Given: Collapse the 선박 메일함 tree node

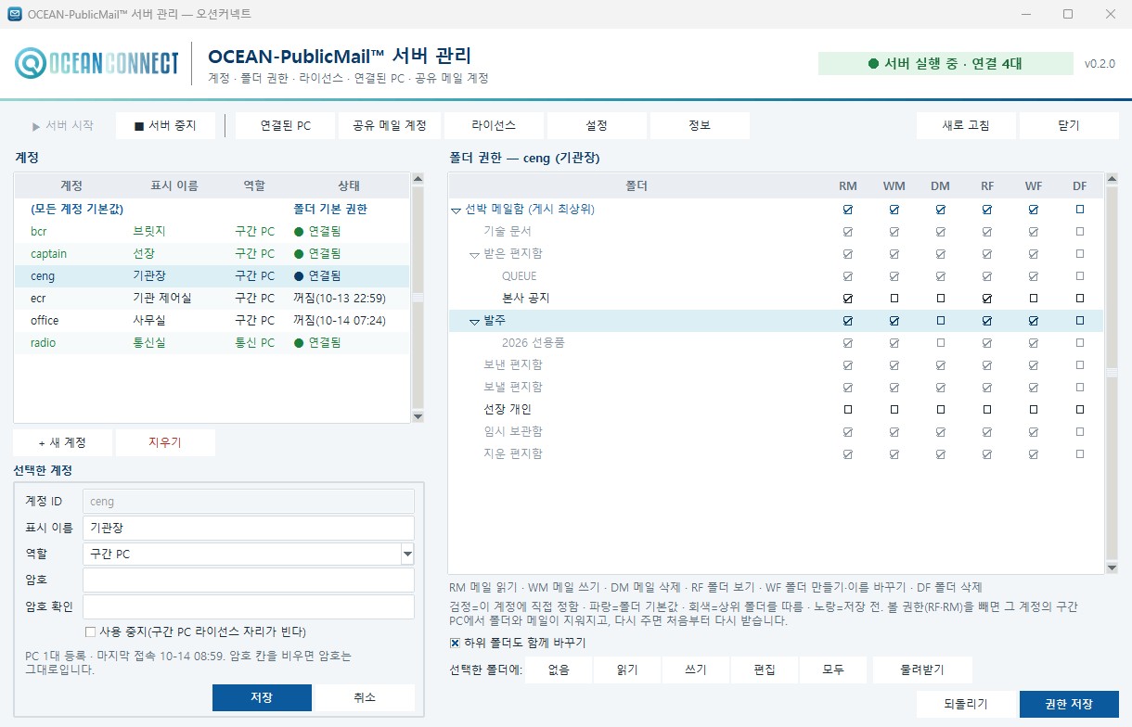Looking at the screenshot, I should point(456,210).
